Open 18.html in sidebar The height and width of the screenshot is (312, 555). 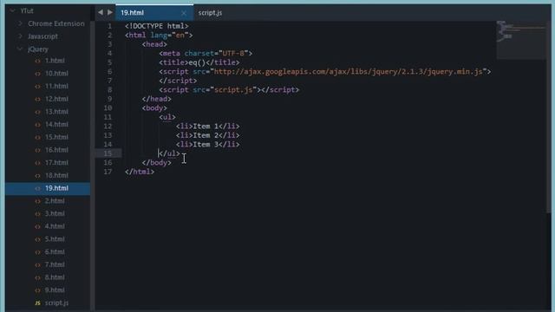point(56,175)
